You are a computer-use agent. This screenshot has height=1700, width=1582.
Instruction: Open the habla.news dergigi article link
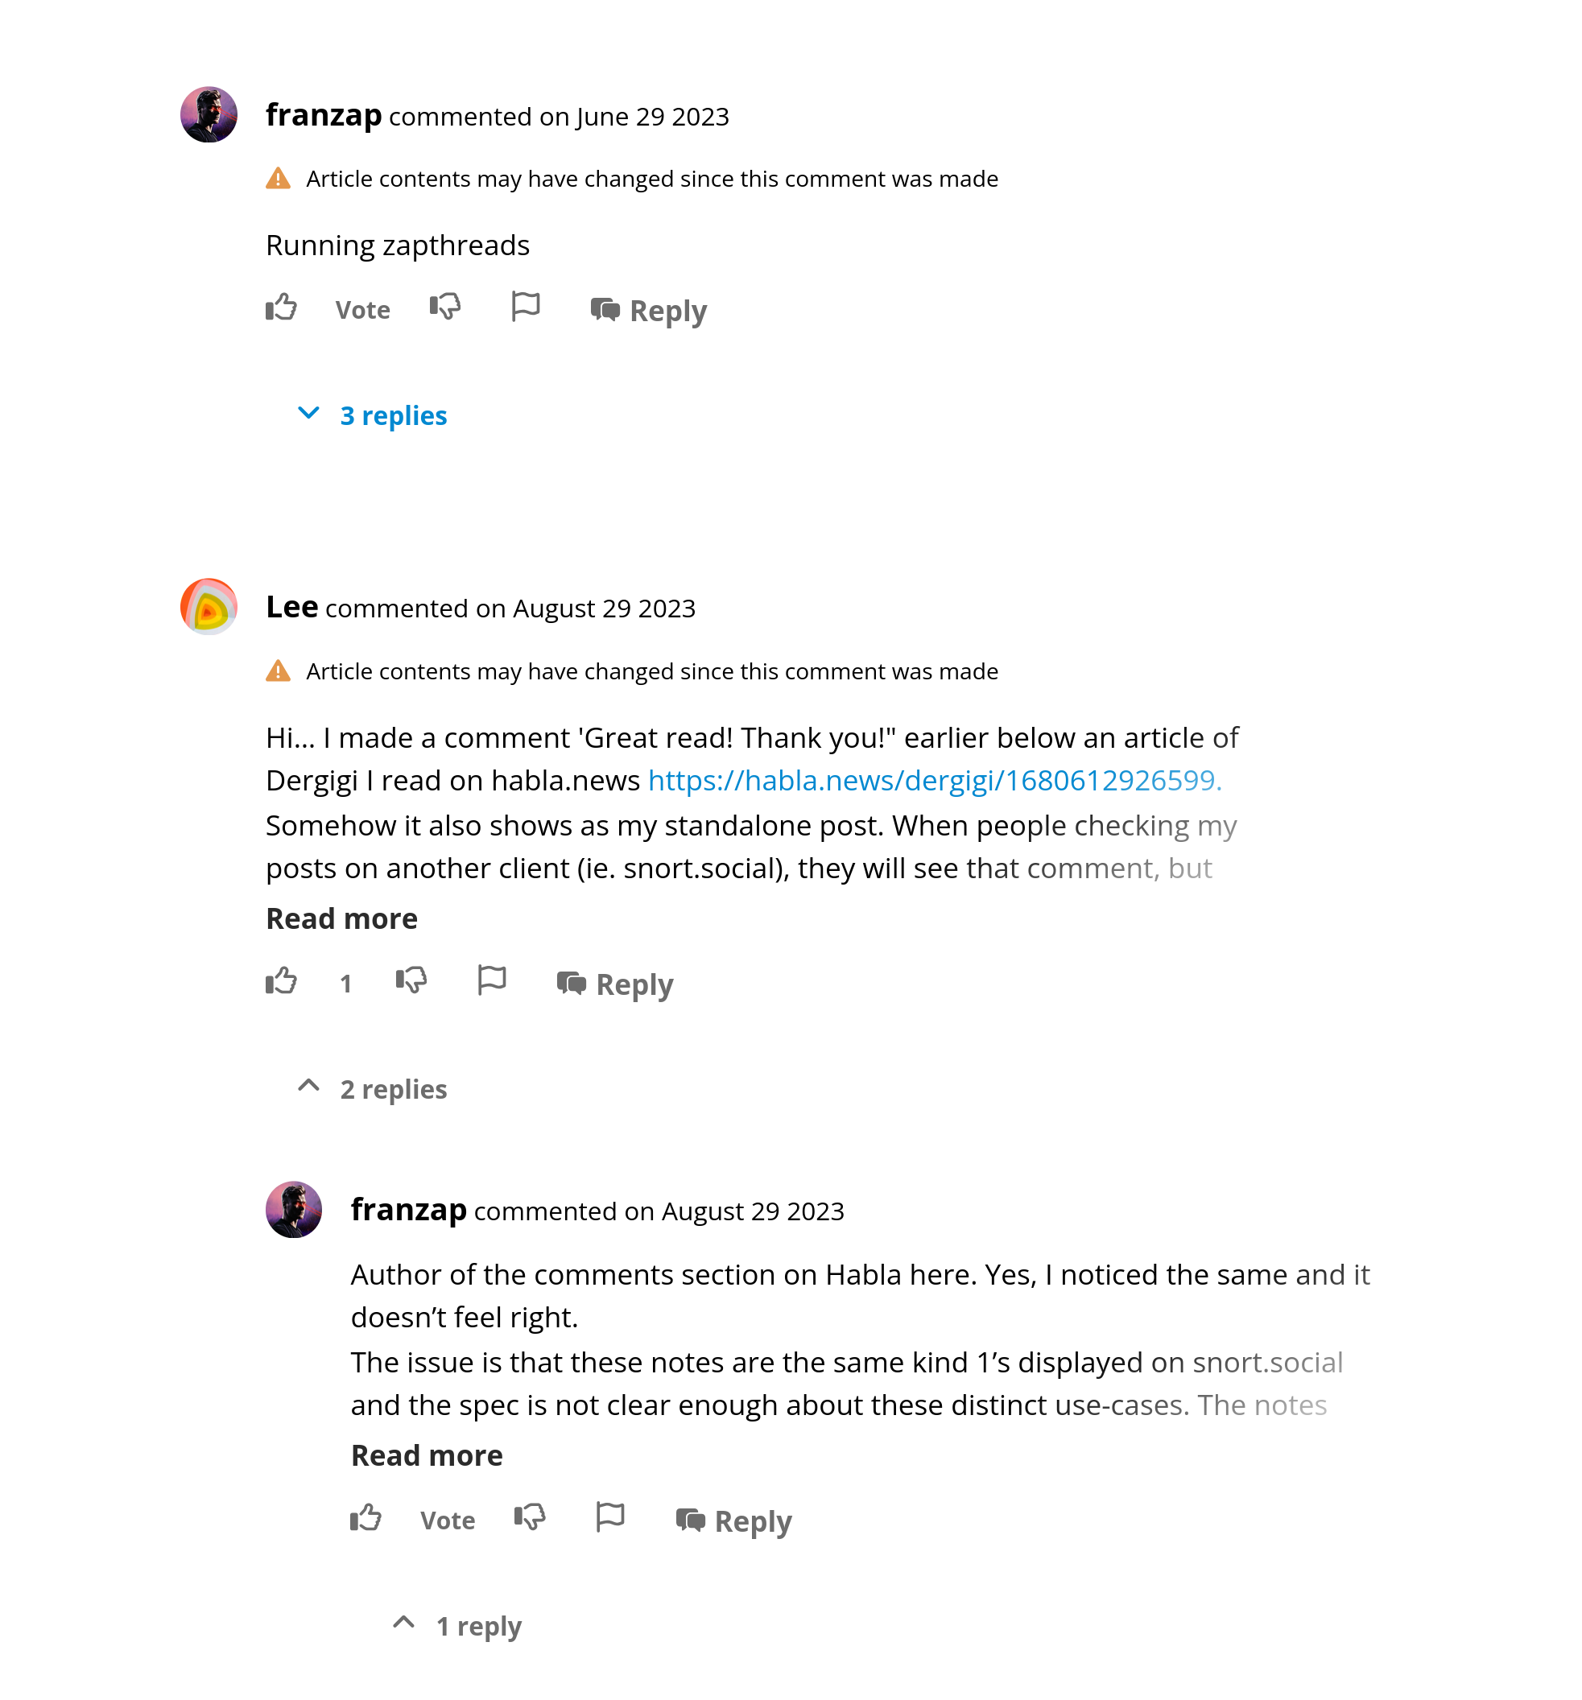934,781
